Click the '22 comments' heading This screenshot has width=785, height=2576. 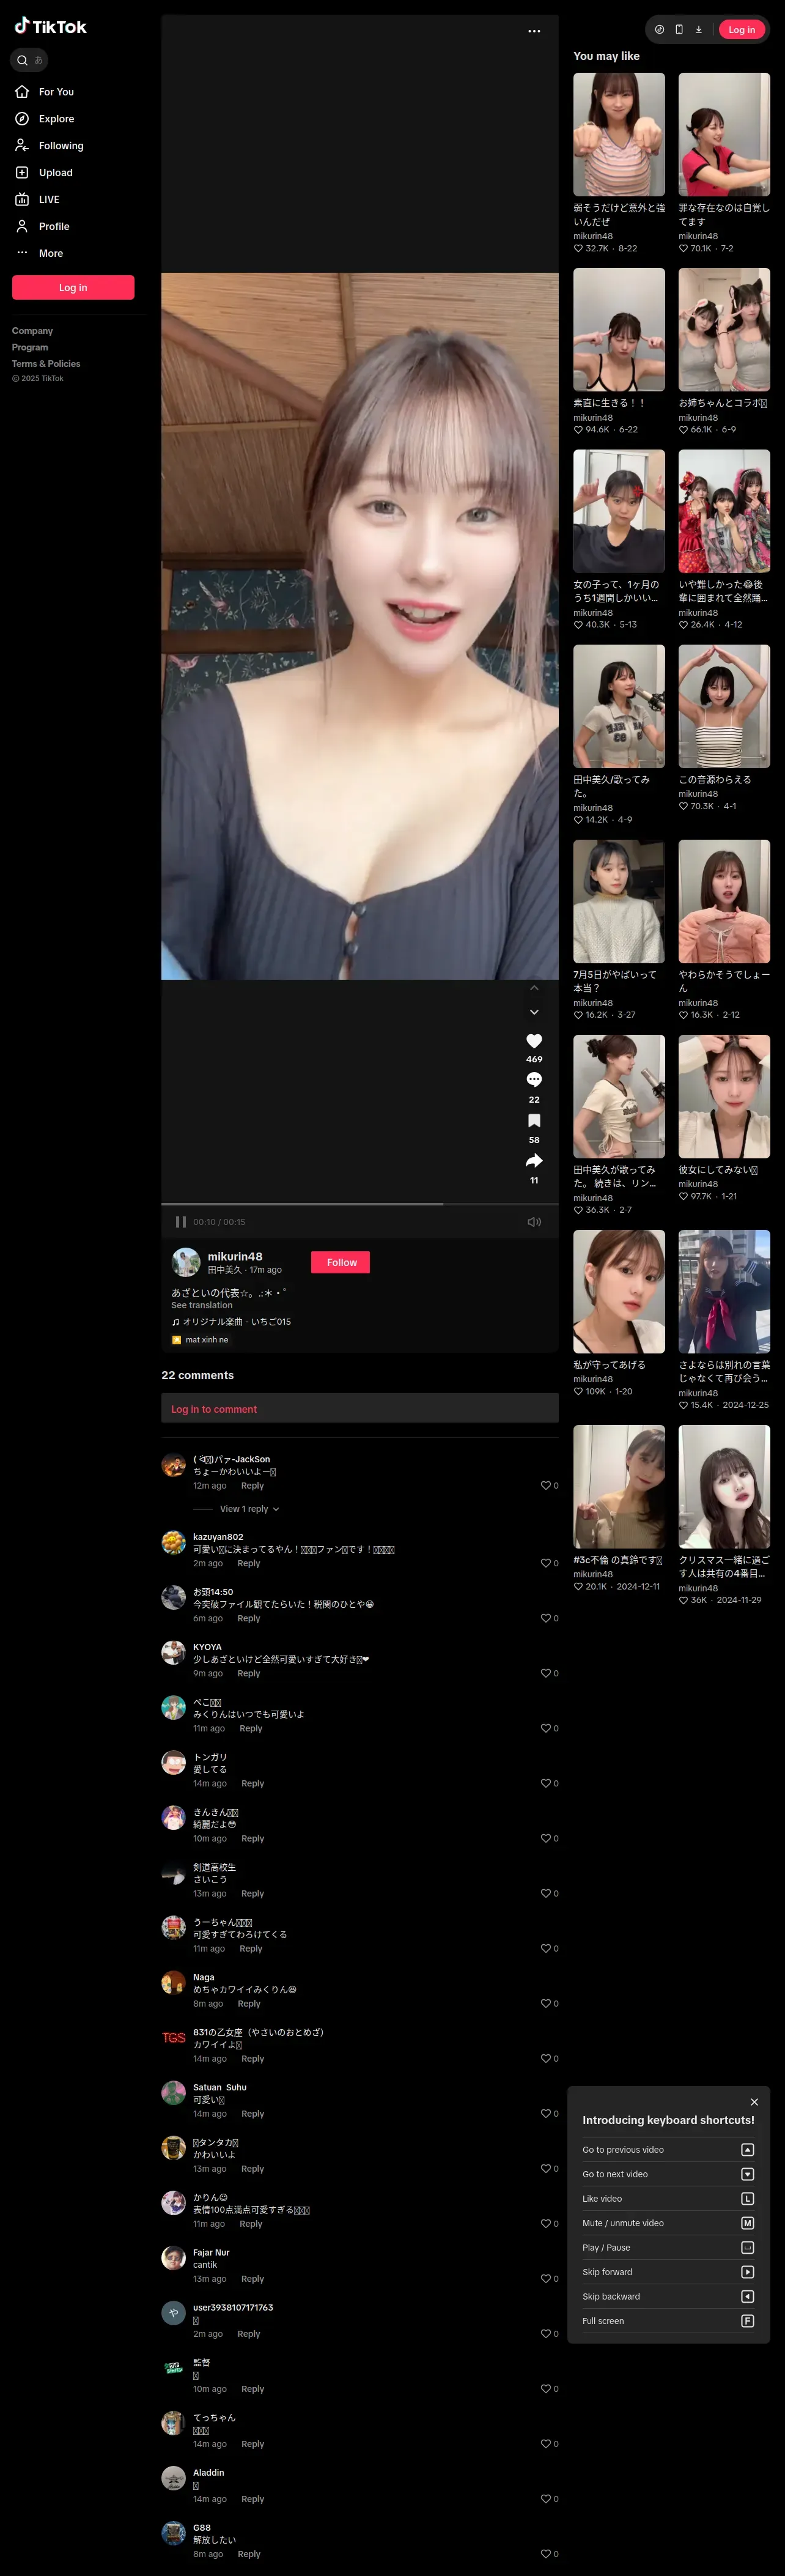click(x=198, y=1376)
